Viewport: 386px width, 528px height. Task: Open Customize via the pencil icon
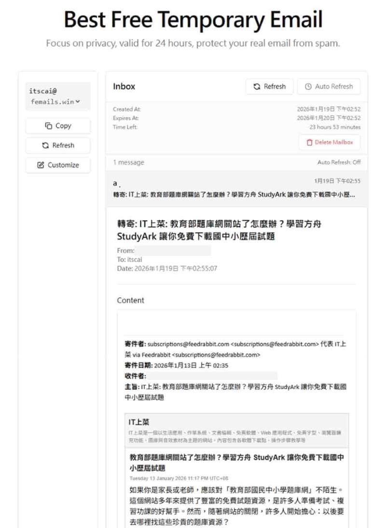(x=41, y=165)
